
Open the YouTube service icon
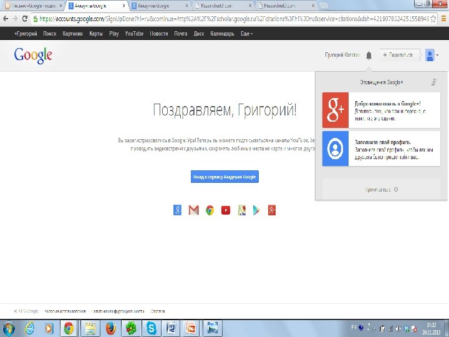click(226, 210)
